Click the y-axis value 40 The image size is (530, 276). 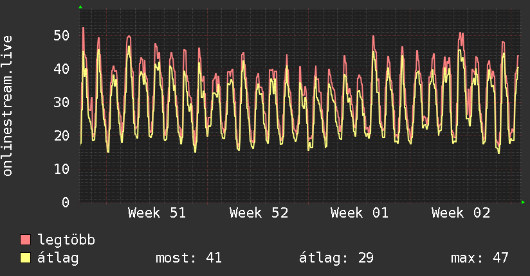[62, 69]
